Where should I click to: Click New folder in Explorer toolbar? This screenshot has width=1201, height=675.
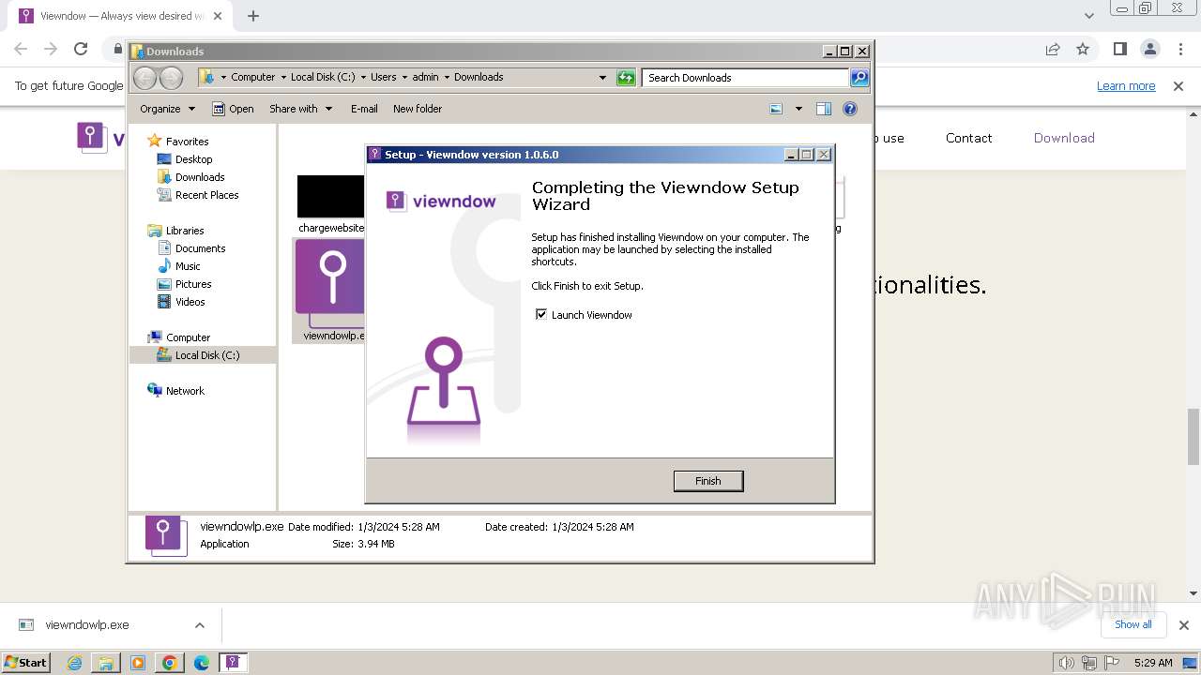pos(418,109)
